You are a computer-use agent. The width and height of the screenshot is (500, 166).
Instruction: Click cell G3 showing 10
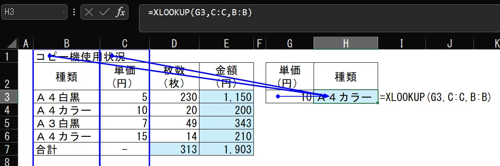tap(290, 97)
